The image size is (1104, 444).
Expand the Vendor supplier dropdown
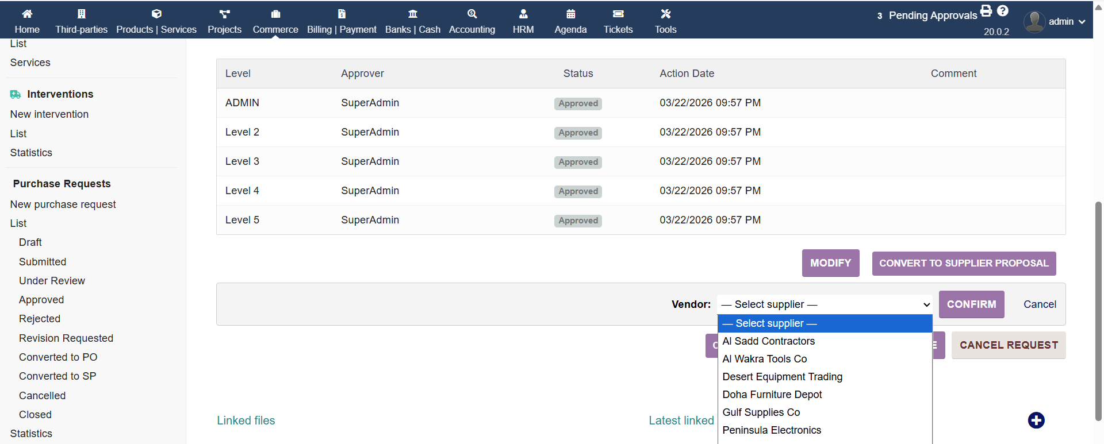[x=825, y=304]
